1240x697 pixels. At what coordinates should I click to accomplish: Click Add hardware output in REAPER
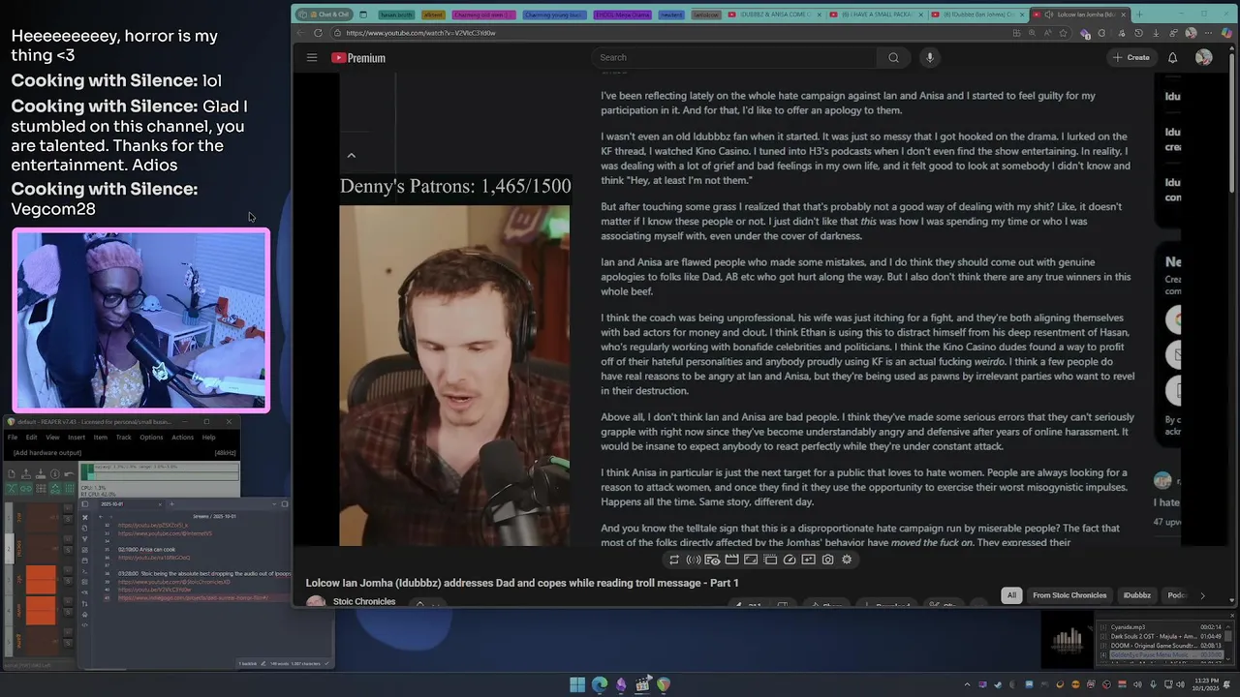(47, 453)
